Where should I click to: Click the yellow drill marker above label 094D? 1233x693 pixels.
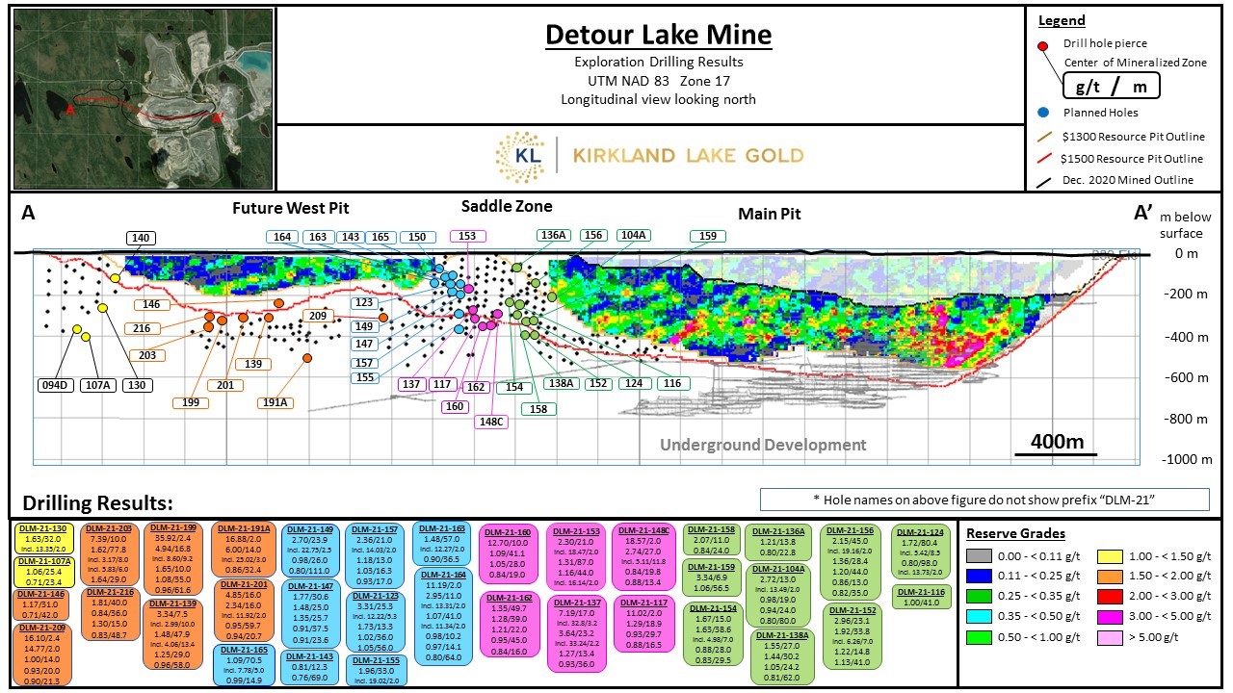77,329
